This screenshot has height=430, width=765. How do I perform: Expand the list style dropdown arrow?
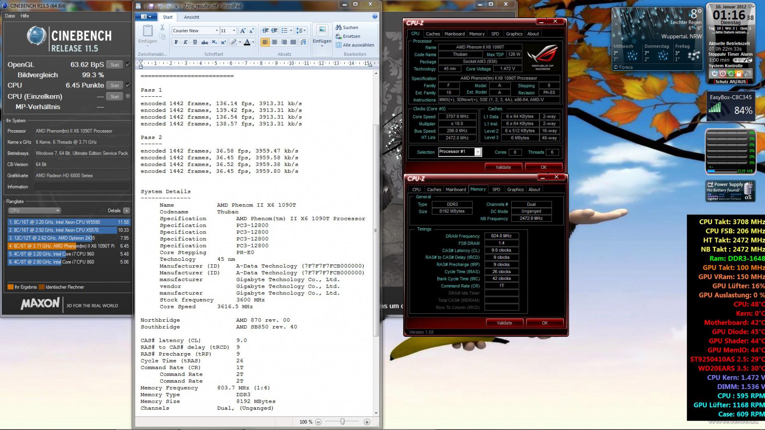pyautogui.click(x=291, y=31)
